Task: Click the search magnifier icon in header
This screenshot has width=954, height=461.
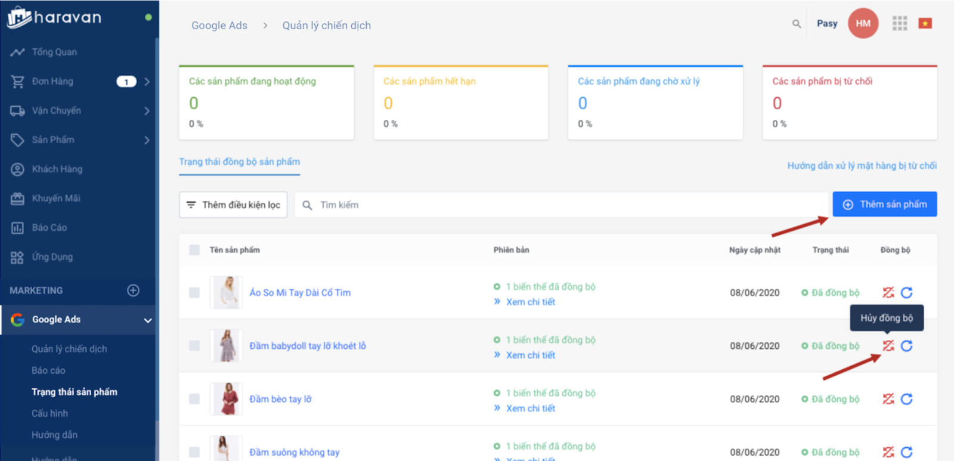Action: coord(796,24)
